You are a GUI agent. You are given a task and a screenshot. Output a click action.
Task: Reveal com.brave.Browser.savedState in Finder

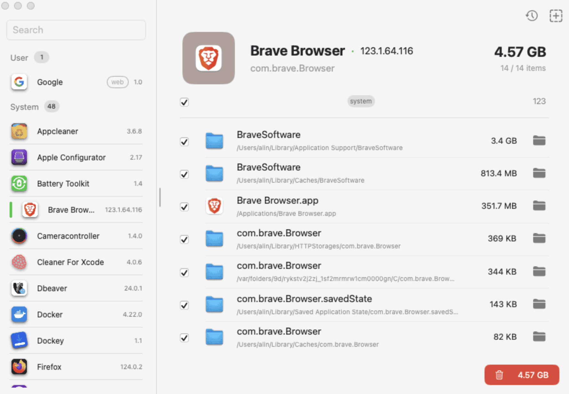click(539, 304)
